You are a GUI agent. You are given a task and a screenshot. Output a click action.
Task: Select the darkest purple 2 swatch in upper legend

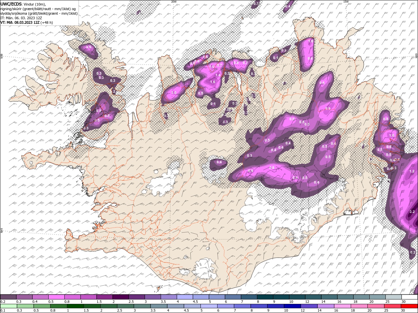coord(120,297)
